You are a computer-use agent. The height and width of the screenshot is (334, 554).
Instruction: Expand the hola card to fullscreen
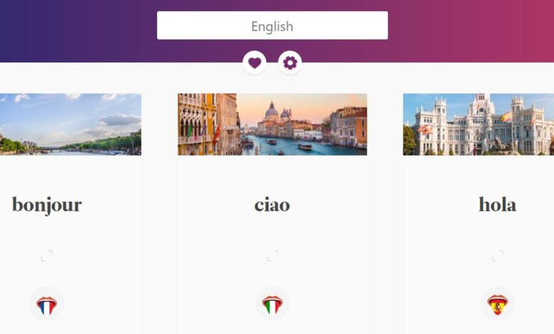coord(497,256)
